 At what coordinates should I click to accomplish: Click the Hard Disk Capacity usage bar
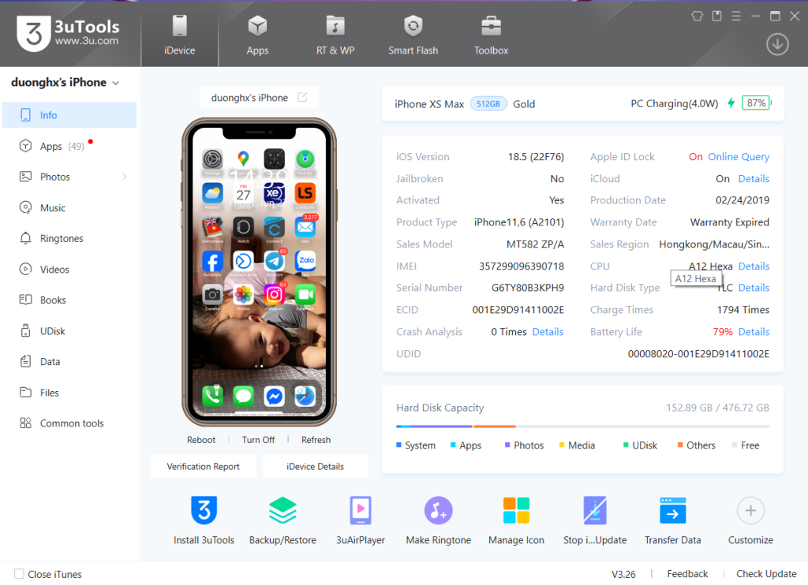[582, 427]
